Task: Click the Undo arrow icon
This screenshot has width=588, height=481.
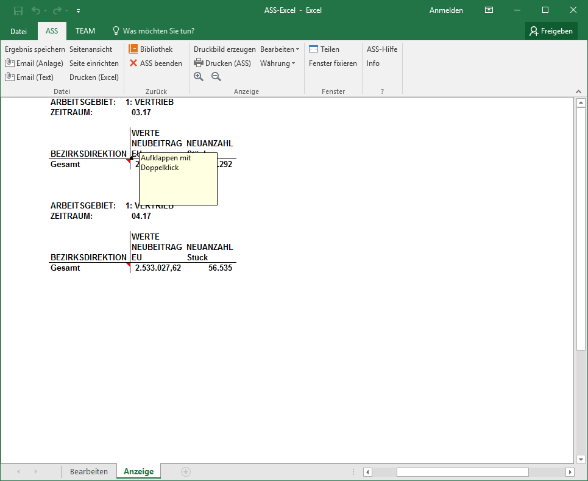Action: [x=35, y=10]
